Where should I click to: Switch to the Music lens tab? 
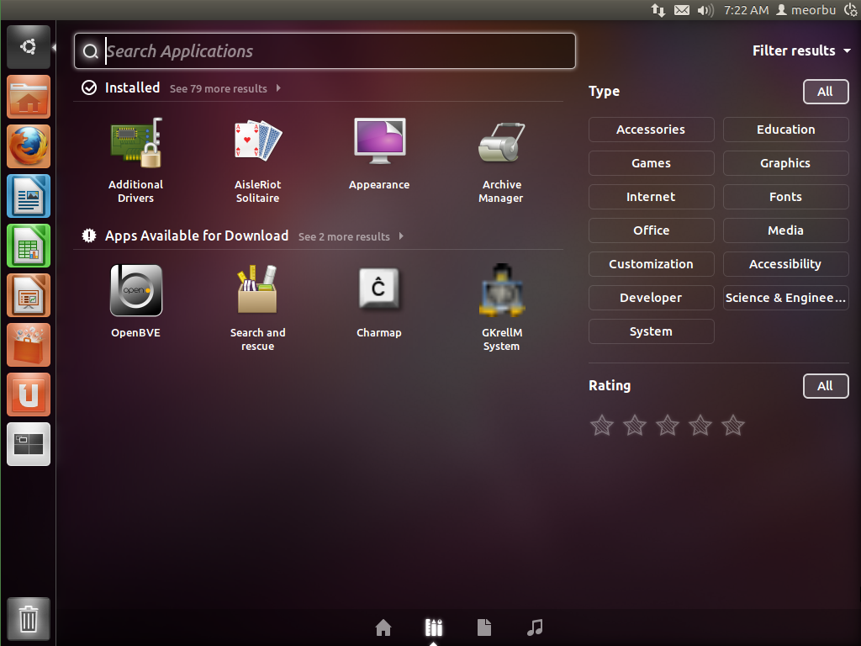pos(535,627)
